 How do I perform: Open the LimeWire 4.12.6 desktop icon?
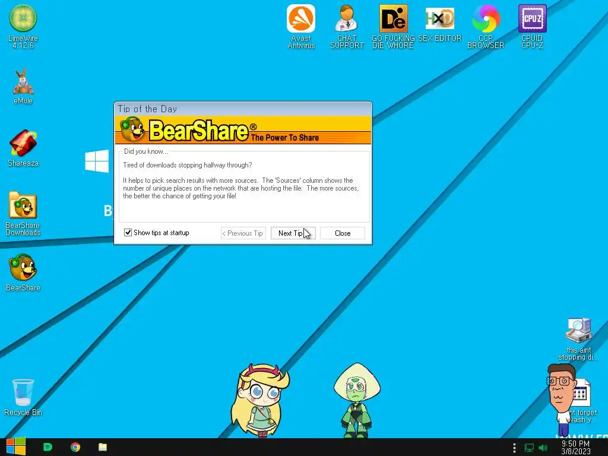pos(23,26)
